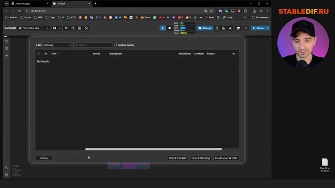Click the translate page icon in address bar

[x=206, y=11]
